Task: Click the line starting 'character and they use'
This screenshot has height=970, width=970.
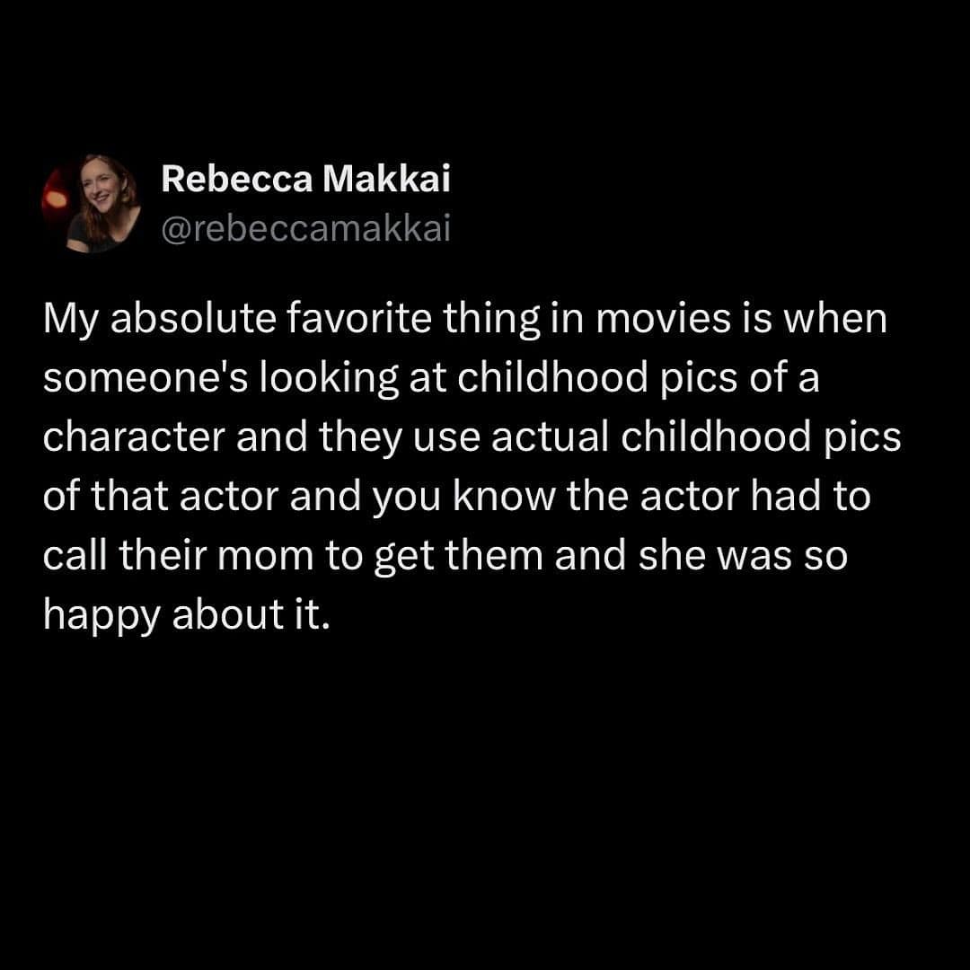Action: pyautogui.click(x=472, y=437)
